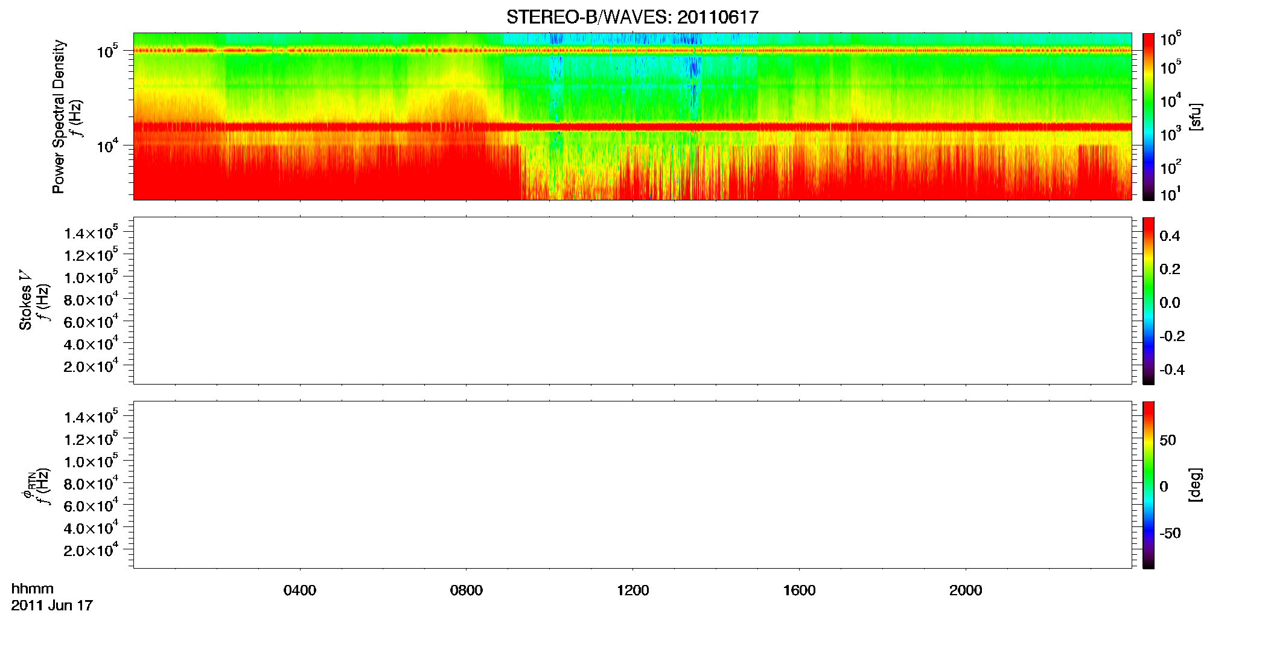Click the 2.0×10^4 tick on phi RTN axis

point(91,549)
